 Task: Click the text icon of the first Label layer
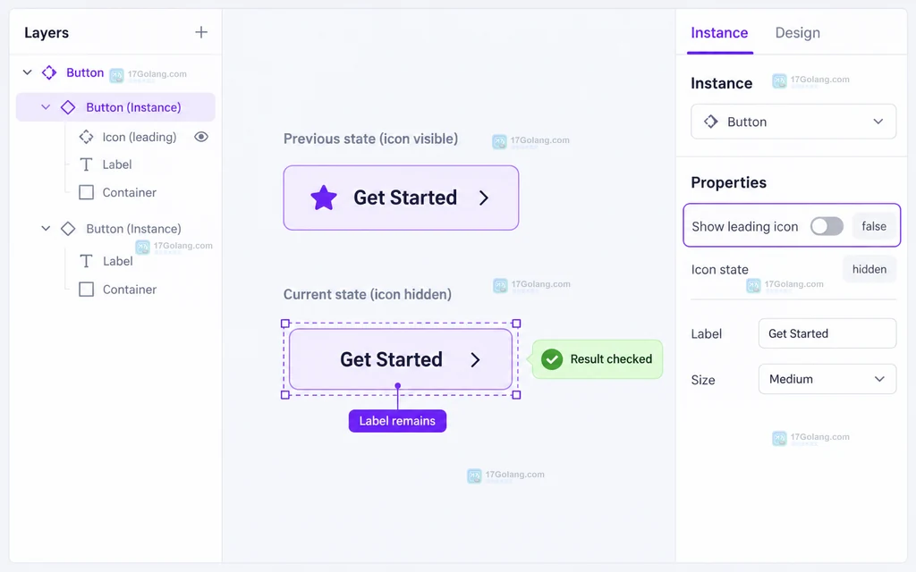point(86,164)
